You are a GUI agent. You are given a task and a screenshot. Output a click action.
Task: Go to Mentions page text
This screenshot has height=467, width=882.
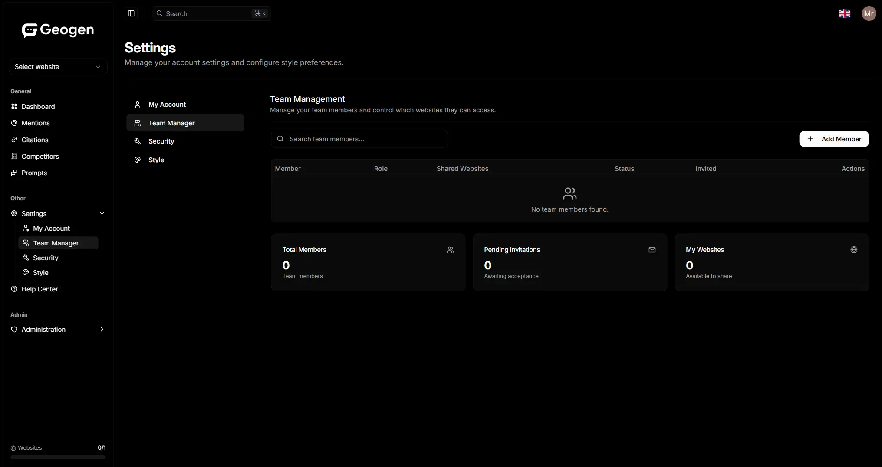point(36,123)
